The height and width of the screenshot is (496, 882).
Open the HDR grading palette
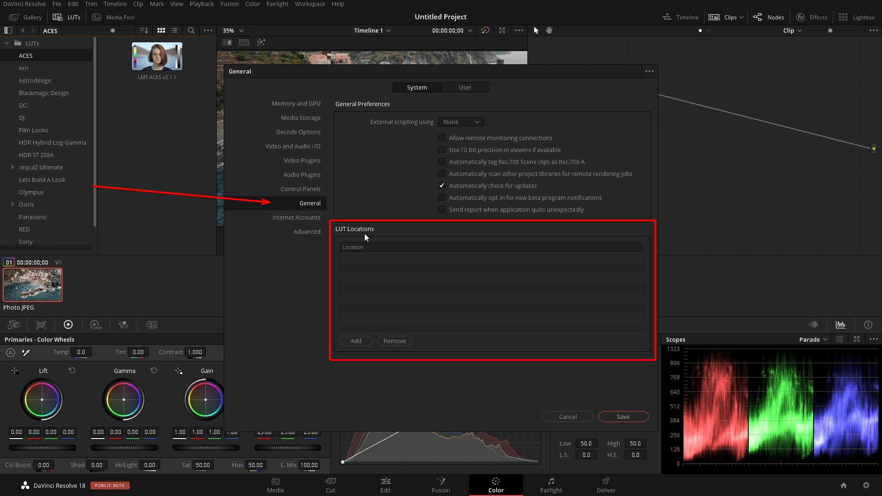pos(96,325)
